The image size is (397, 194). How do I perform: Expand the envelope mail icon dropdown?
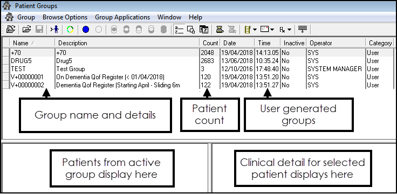pos(272,30)
